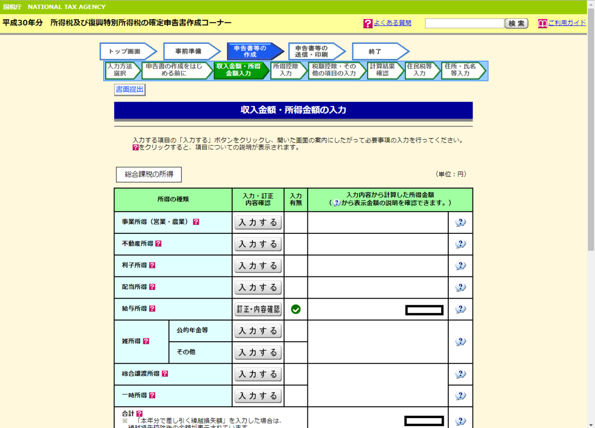Select 申告書等の作成 step
This screenshot has height=428, width=595.
point(255,51)
